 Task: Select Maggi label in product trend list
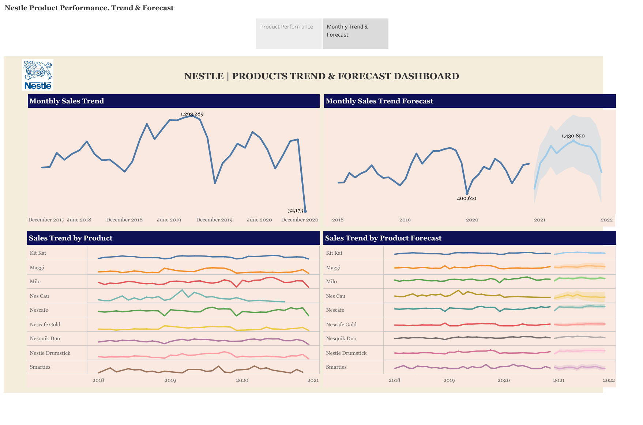37,267
